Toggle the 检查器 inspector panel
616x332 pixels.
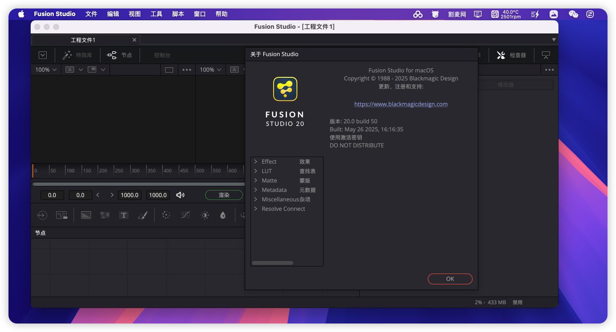(x=511, y=55)
